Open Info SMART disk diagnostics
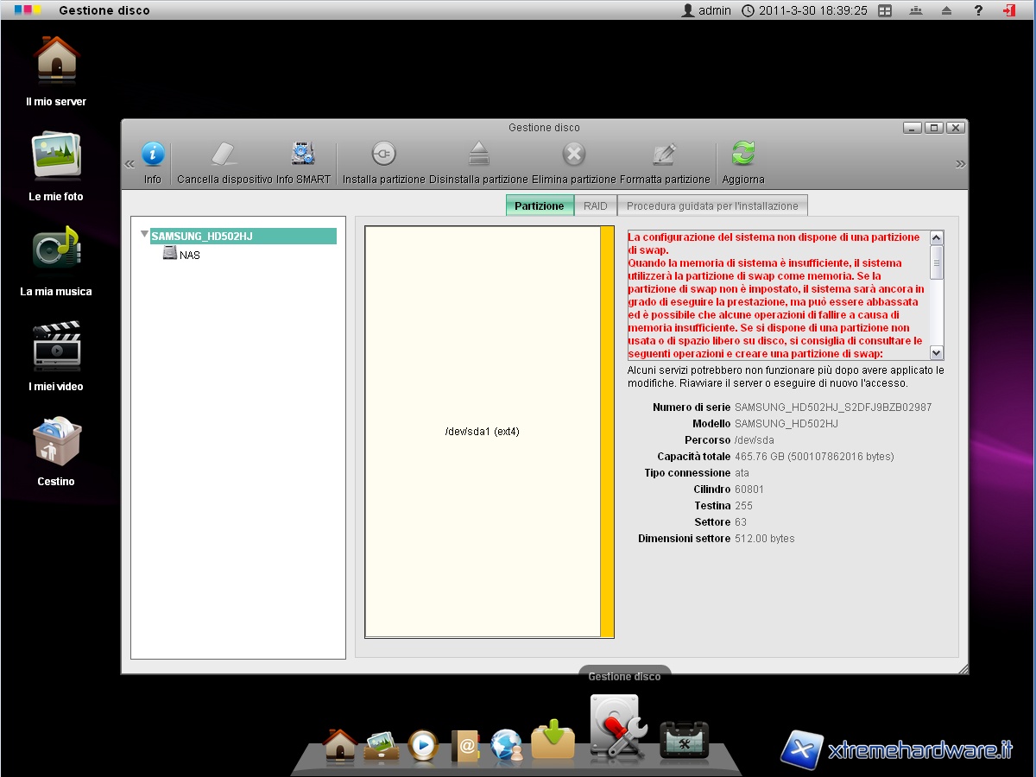This screenshot has height=777, width=1036. point(303,155)
